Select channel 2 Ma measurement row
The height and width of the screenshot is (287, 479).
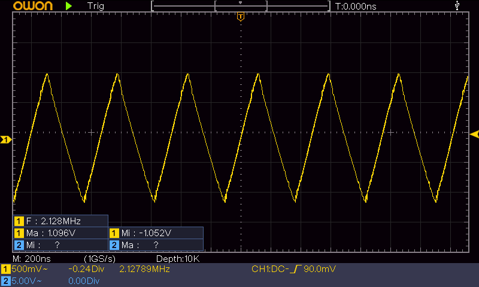click(156, 245)
